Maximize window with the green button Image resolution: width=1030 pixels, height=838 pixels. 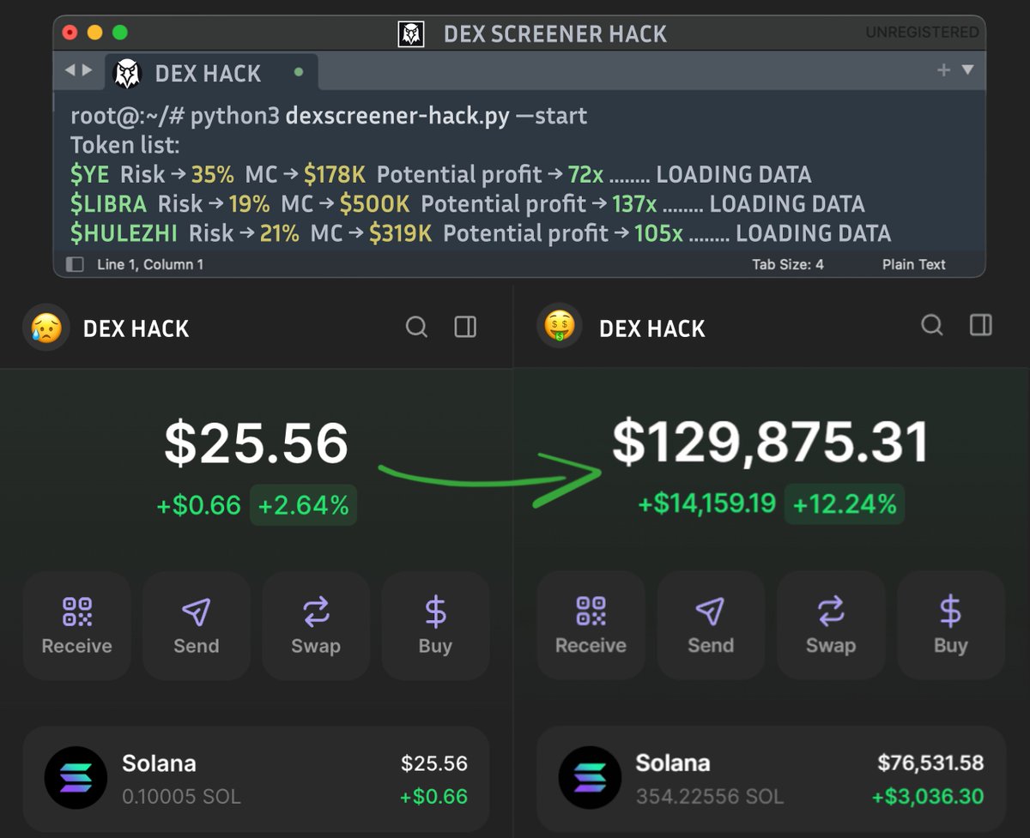point(120,33)
